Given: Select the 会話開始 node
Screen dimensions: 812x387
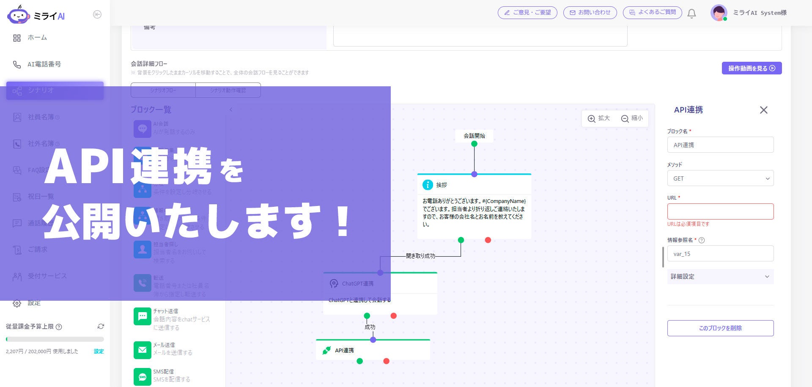Looking at the screenshot, I should click(474, 136).
